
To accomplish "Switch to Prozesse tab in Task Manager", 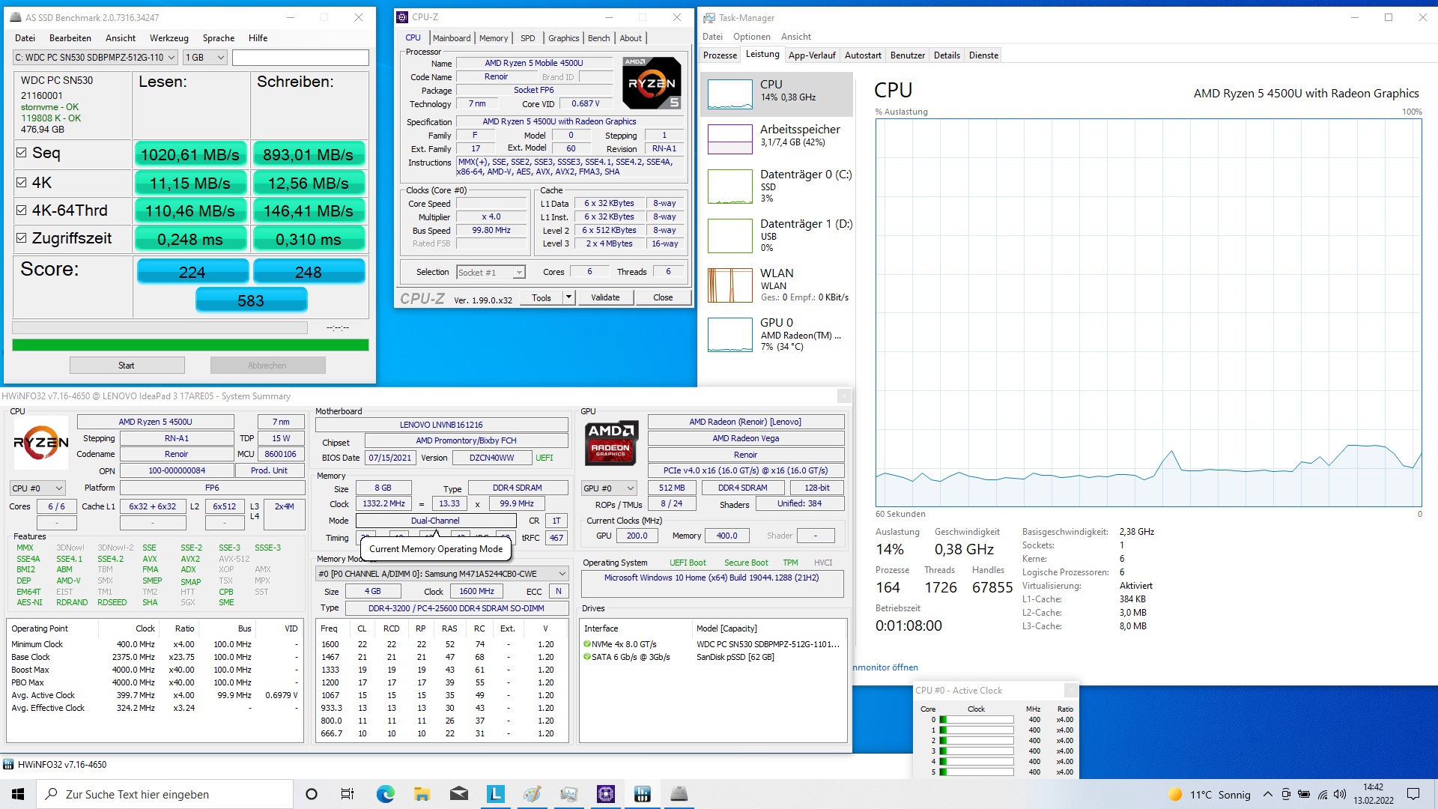I will point(720,55).
